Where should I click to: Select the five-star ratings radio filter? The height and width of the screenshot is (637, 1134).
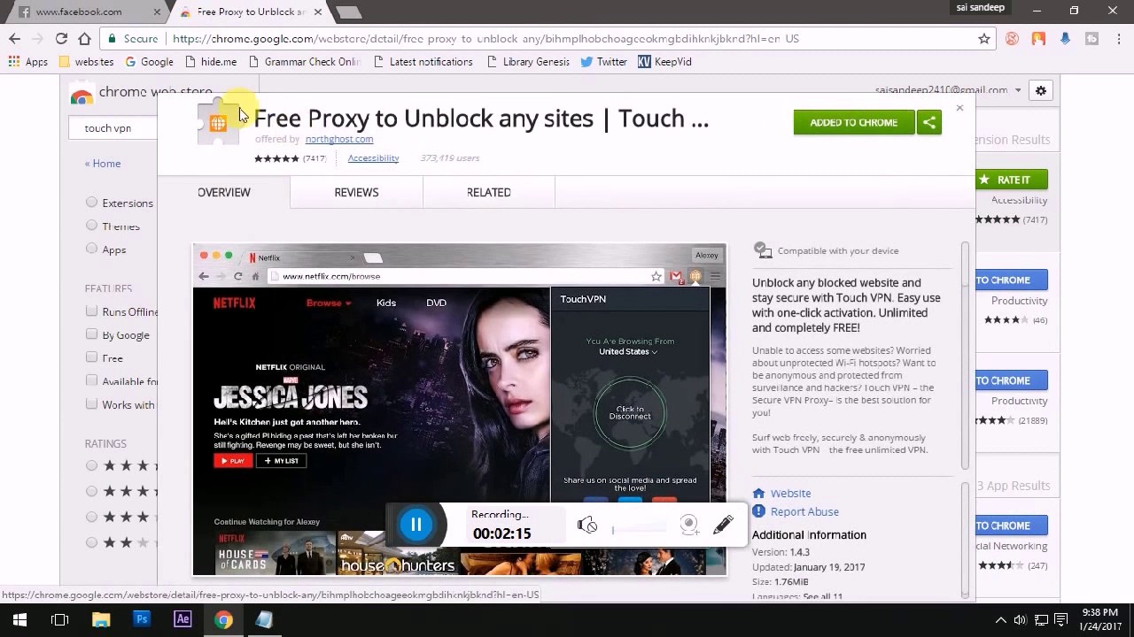[x=91, y=465]
